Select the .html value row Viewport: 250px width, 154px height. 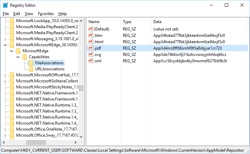pos(99,42)
